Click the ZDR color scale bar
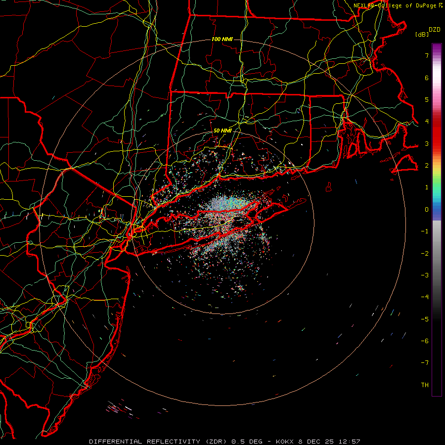This screenshot has height=445, width=445. [x=437, y=220]
